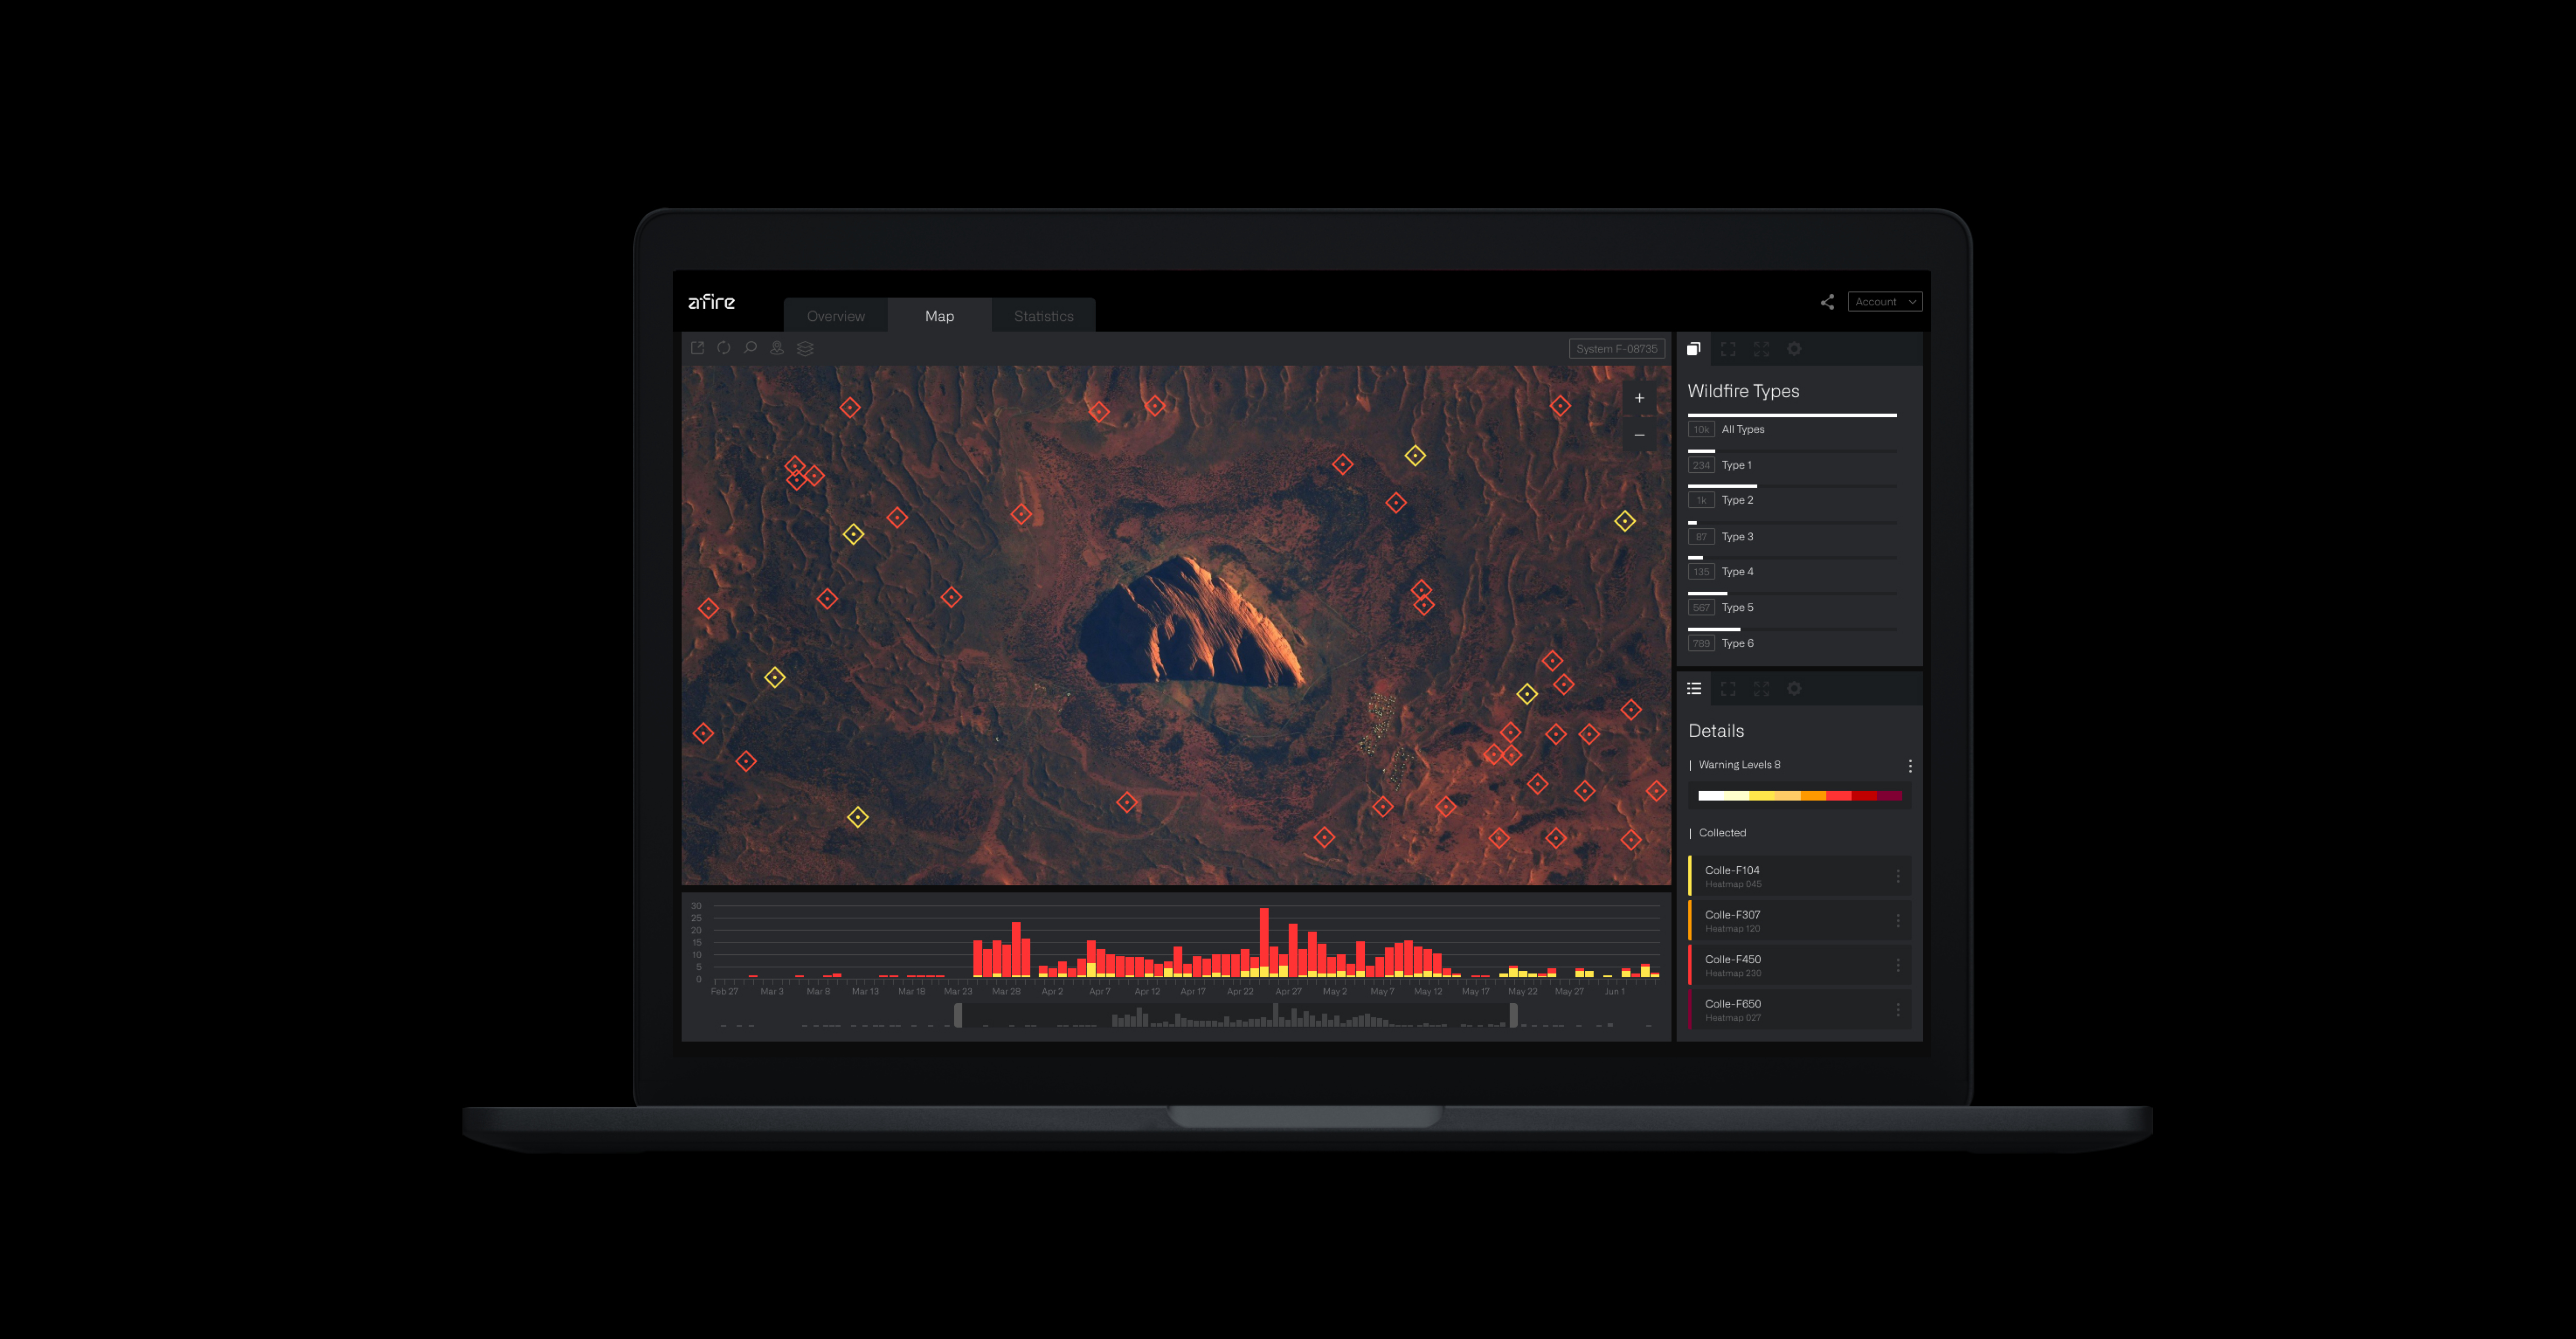Switch to the Statistics tab

point(1043,316)
